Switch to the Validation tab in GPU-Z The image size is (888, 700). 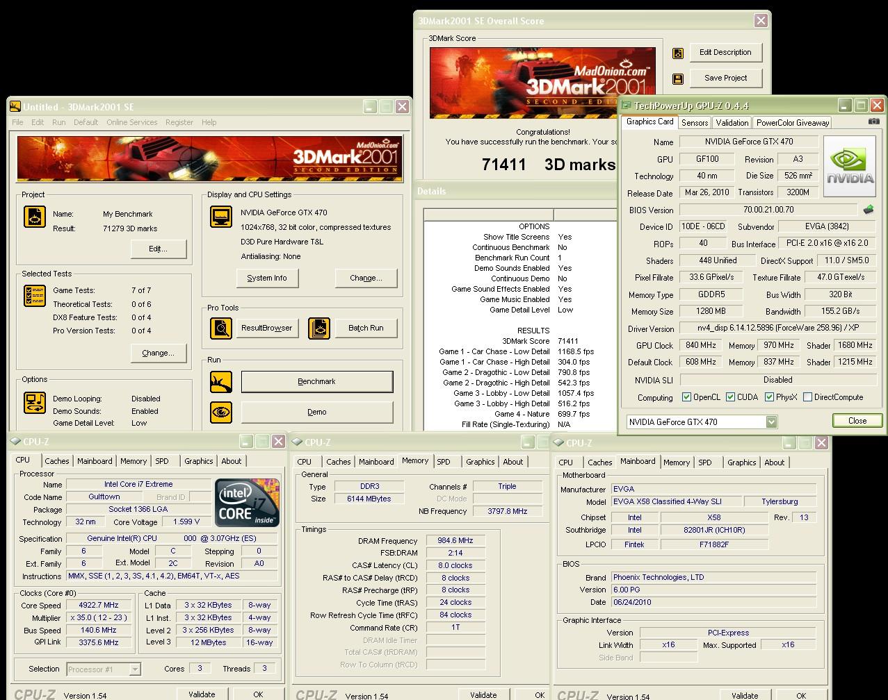point(732,123)
